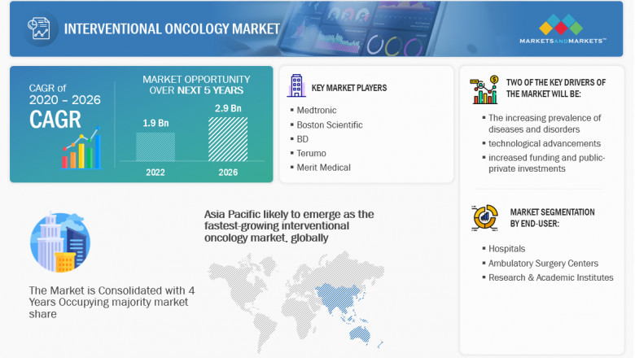The width and height of the screenshot is (635, 358).
Task: Select 'BD' in the players list
Action: (x=303, y=139)
